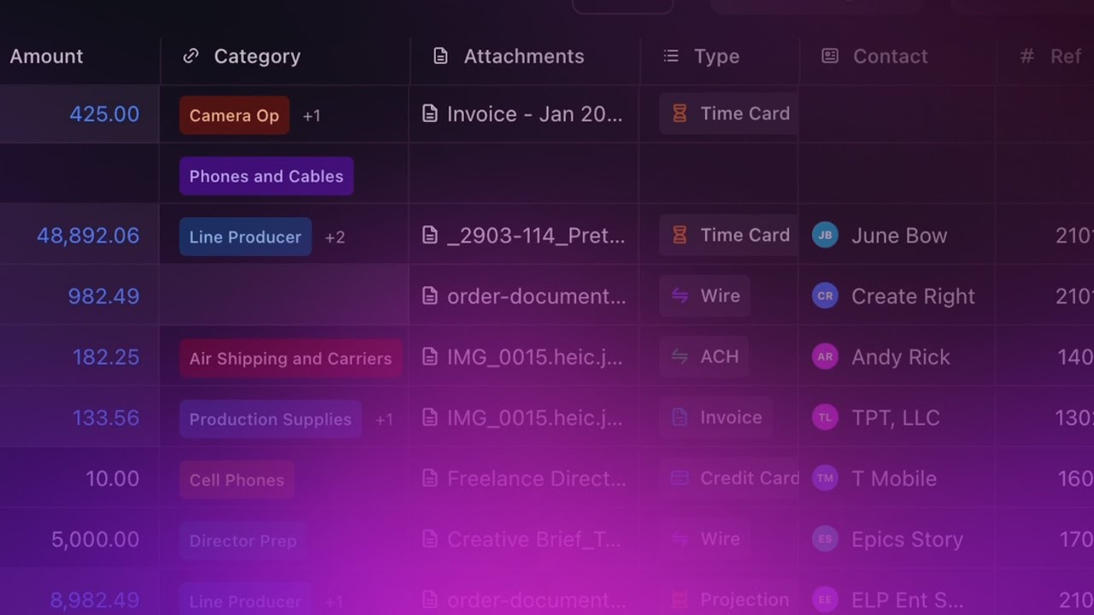The width and height of the screenshot is (1094, 615).
Task: Select Air Shipping and Carriers tag
Action: (x=291, y=358)
